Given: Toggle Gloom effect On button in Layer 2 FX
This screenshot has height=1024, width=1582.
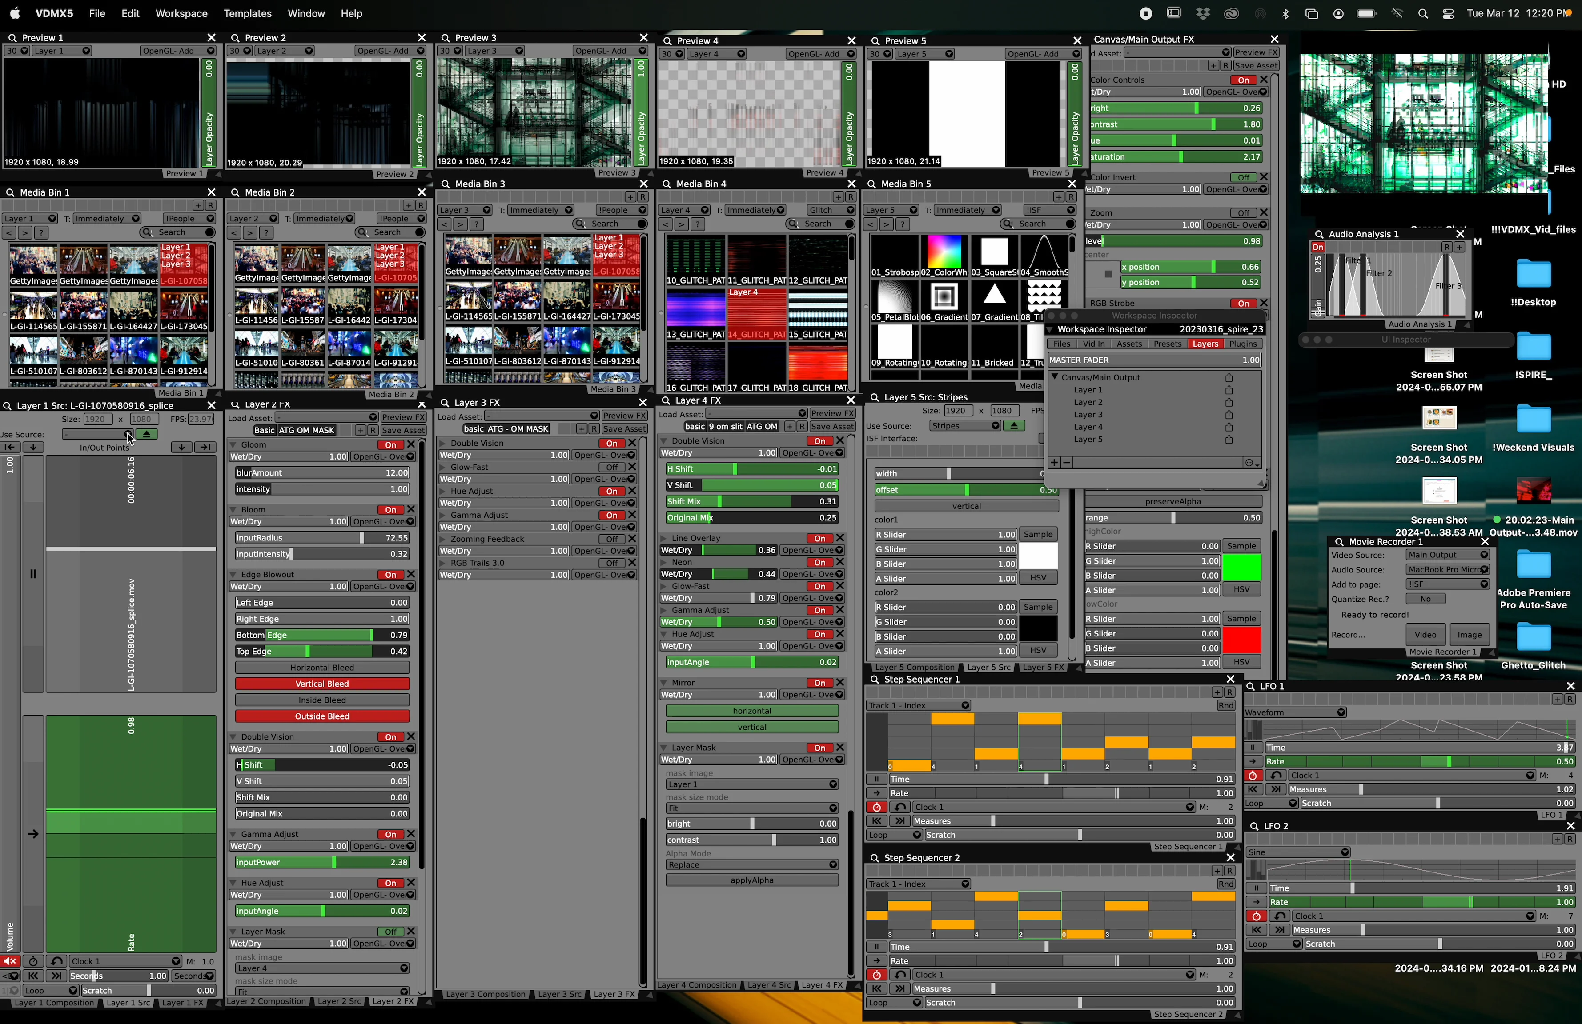Looking at the screenshot, I should point(390,444).
